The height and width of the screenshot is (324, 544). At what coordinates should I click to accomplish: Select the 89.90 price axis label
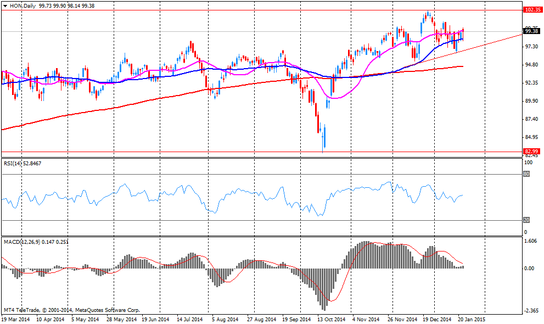[x=532, y=101]
